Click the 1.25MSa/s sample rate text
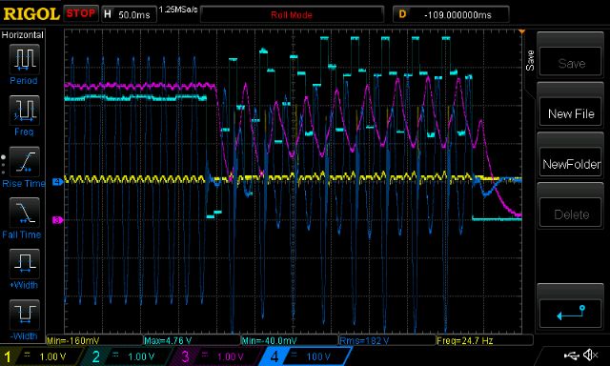 (x=178, y=10)
